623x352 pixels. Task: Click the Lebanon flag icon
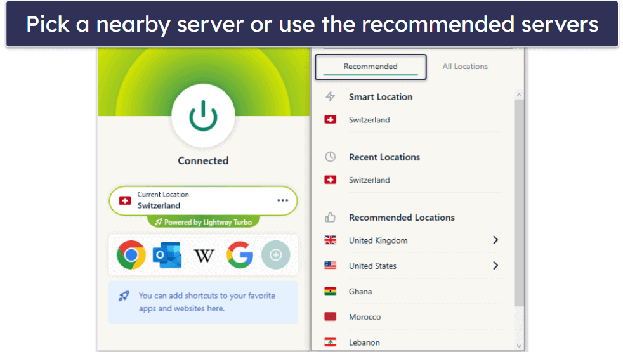tap(330, 342)
